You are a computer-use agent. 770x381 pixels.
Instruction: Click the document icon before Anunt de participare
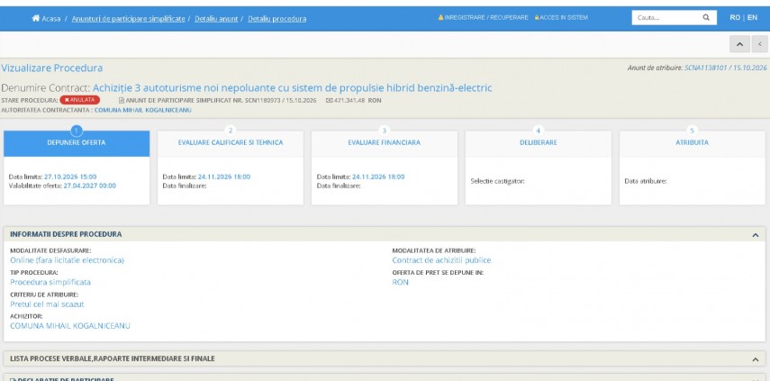coord(122,100)
